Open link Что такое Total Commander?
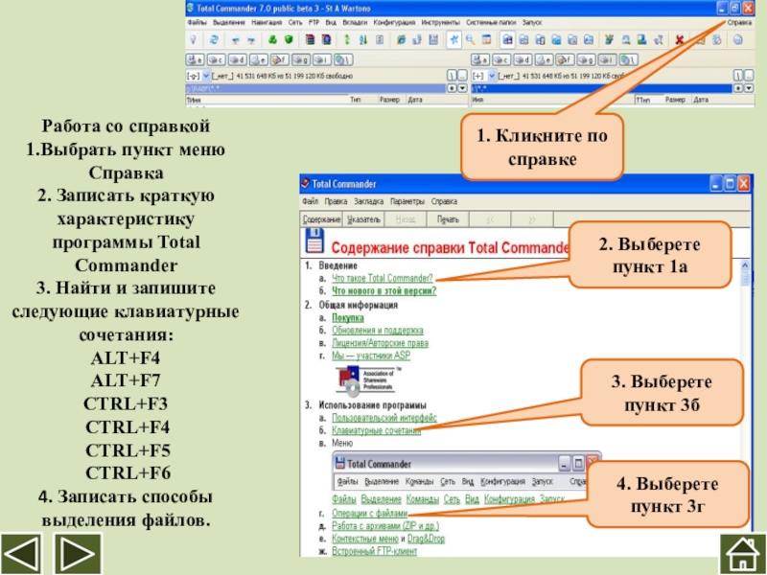Viewport: 767px width, 575px height. 382,278
